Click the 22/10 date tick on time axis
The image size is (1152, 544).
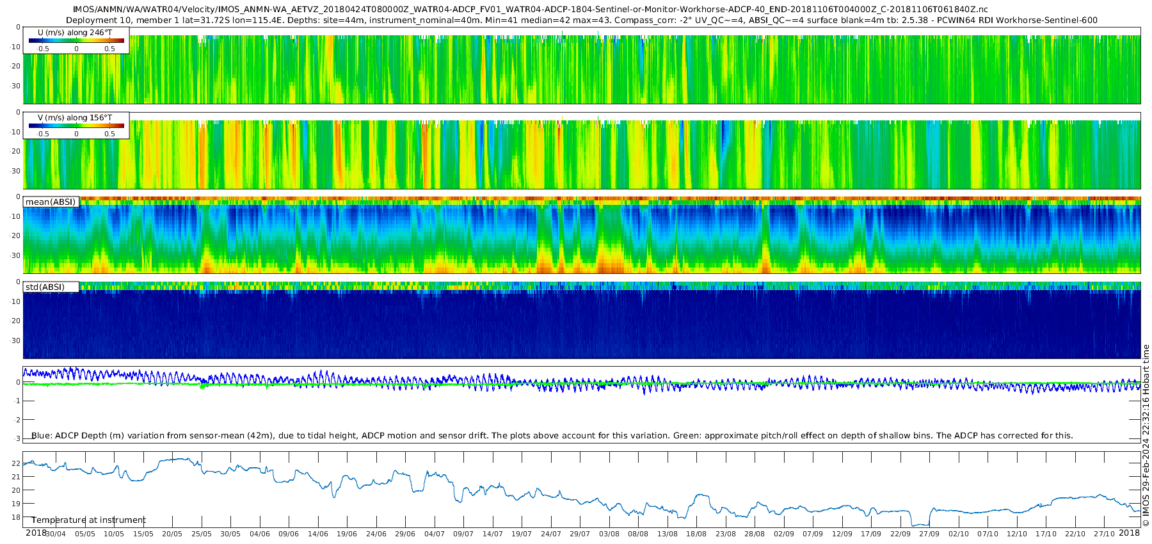click(1075, 534)
